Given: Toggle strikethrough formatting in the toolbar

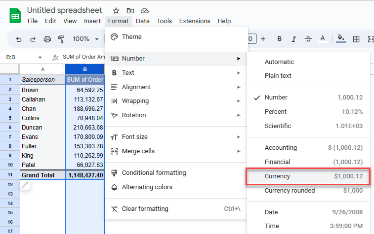Looking at the screenshot, I should pos(308,39).
